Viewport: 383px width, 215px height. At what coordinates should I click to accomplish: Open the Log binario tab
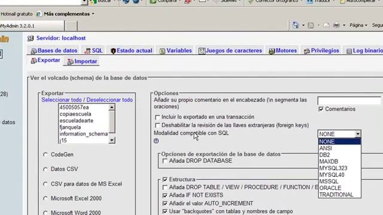coord(364,50)
